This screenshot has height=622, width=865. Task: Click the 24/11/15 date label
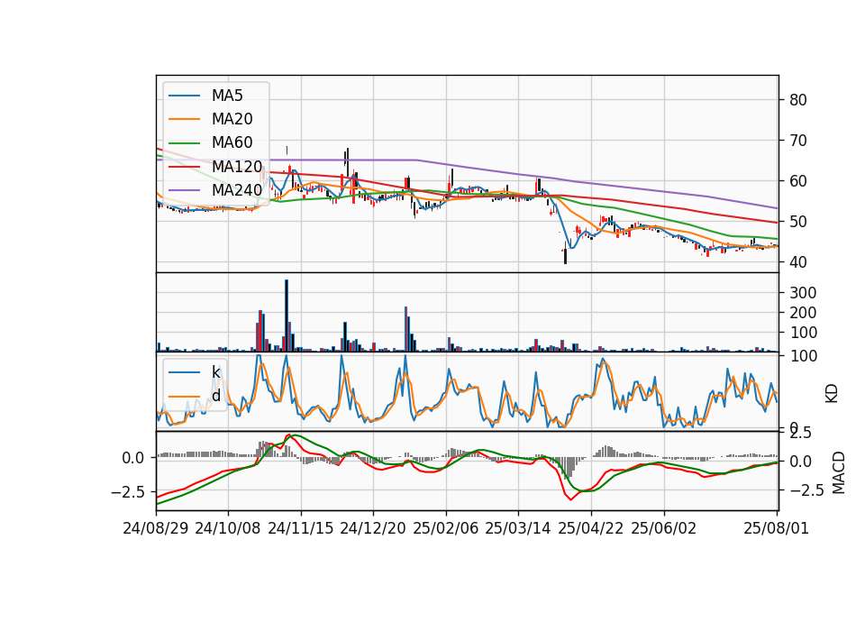pos(301,528)
